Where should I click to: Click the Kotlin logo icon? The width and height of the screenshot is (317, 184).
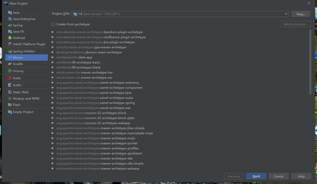coord(10,85)
